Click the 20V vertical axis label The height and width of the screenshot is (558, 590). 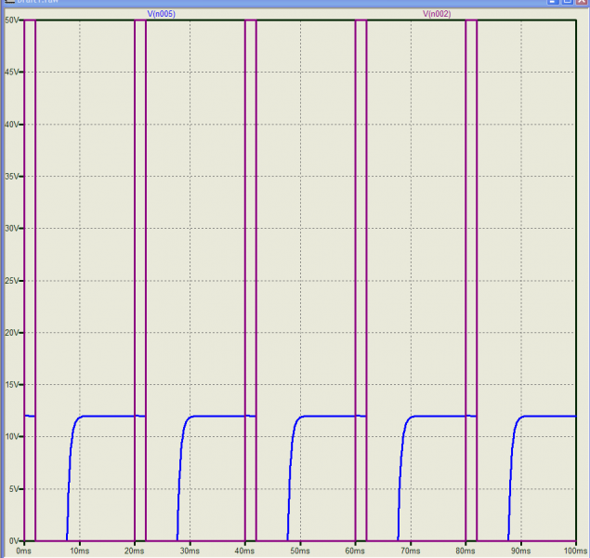point(13,333)
